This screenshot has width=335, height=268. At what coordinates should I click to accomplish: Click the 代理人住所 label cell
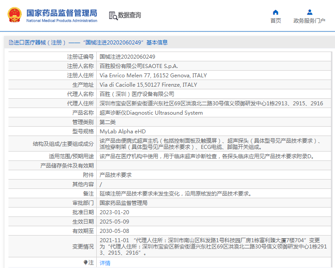click(x=80, y=104)
